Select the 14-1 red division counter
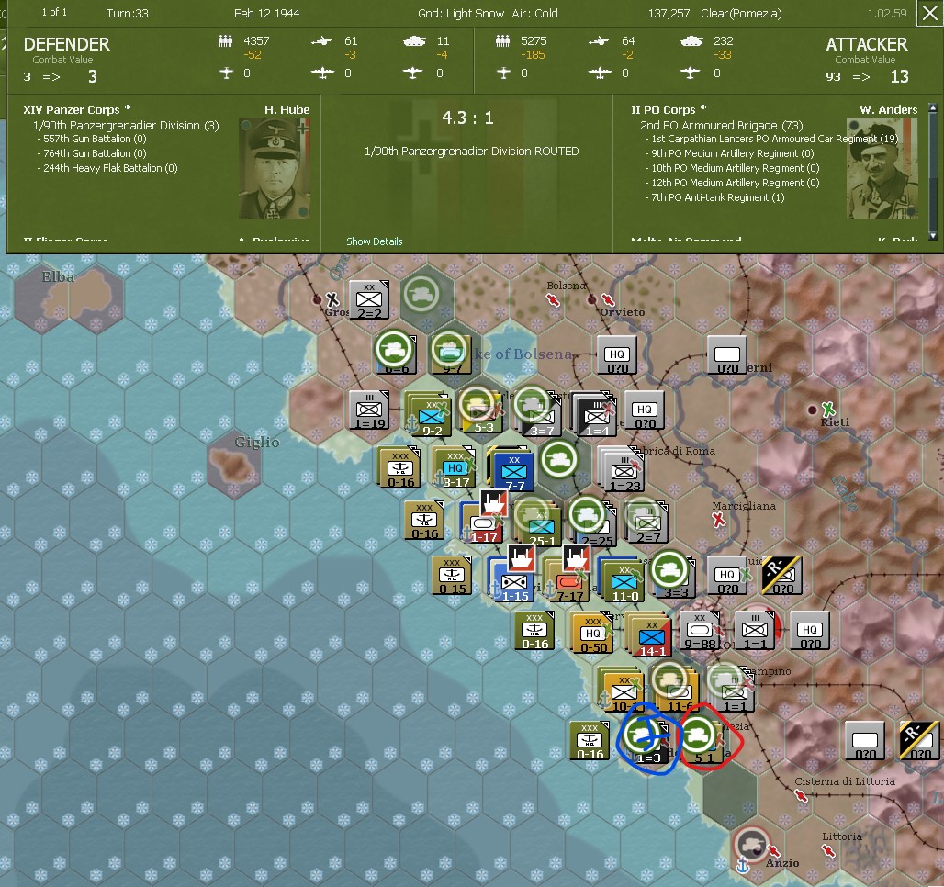This screenshot has height=887, width=944. click(x=651, y=637)
